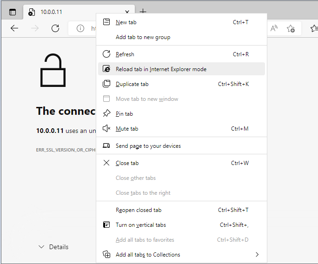Click the browser back arrow
The image size is (318, 264).
click(x=14, y=28)
